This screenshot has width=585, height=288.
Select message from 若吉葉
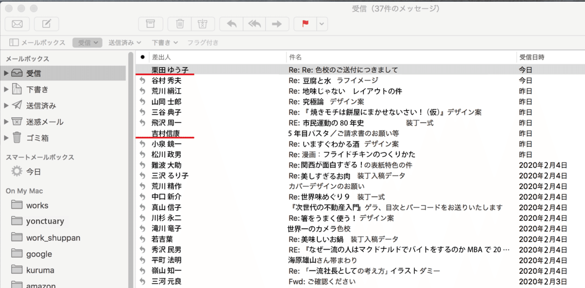pos(360,239)
